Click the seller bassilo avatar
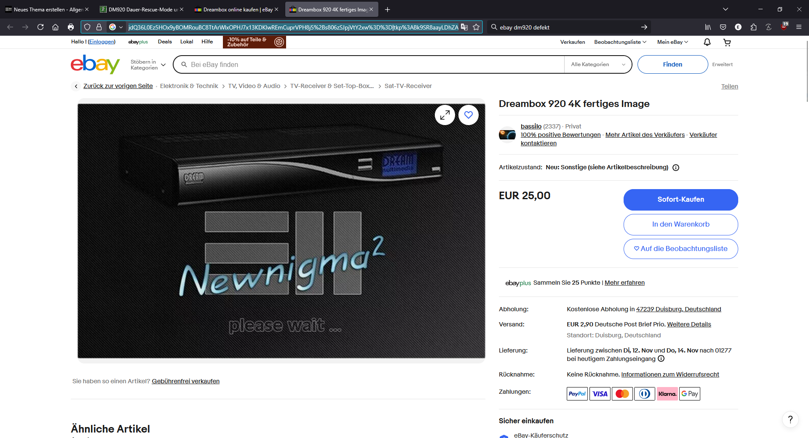Image resolution: width=809 pixels, height=438 pixels. (507, 135)
